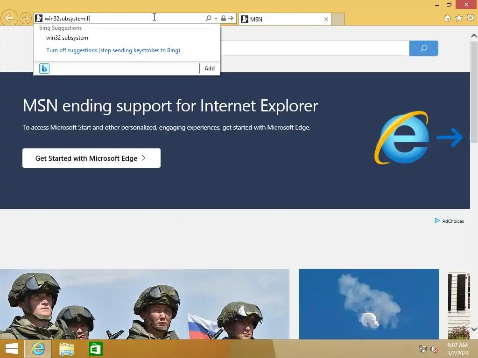
Task: Select the Bing search provider icon
Action: click(x=44, y=68)
